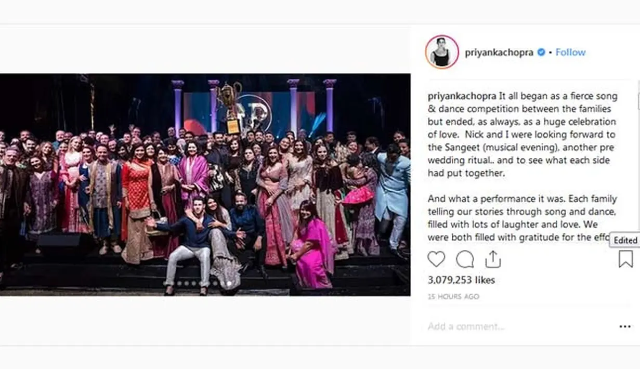Like the post with the heart icon
640x369 pixels.
pos(436,259)
